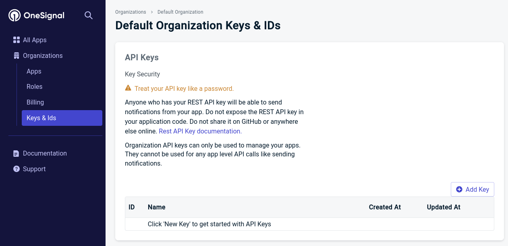This screenshot has width=508, height=246.
Task: Click the Add Key button
Action: [x=473, y=189]
